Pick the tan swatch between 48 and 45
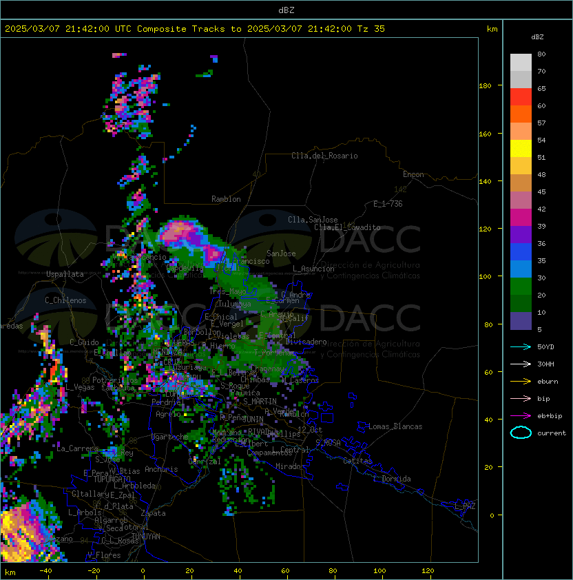 pyautogui.click(x=521, y=183)
